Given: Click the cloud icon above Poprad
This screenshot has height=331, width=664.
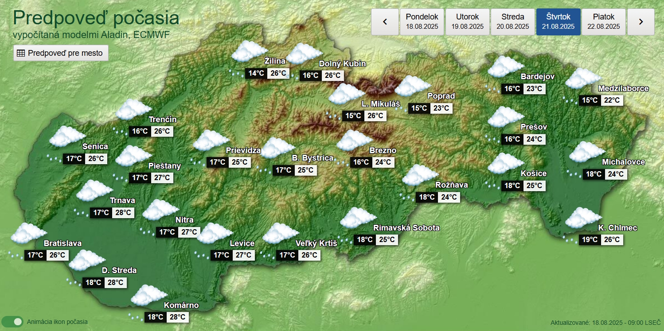Looking at the screenshot, I should point(412,86).
